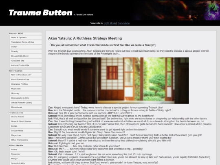Viewport: 220px width, 165px height.
Task: Open Spinoffs & AUs page
Action: (x=26, y=163)
